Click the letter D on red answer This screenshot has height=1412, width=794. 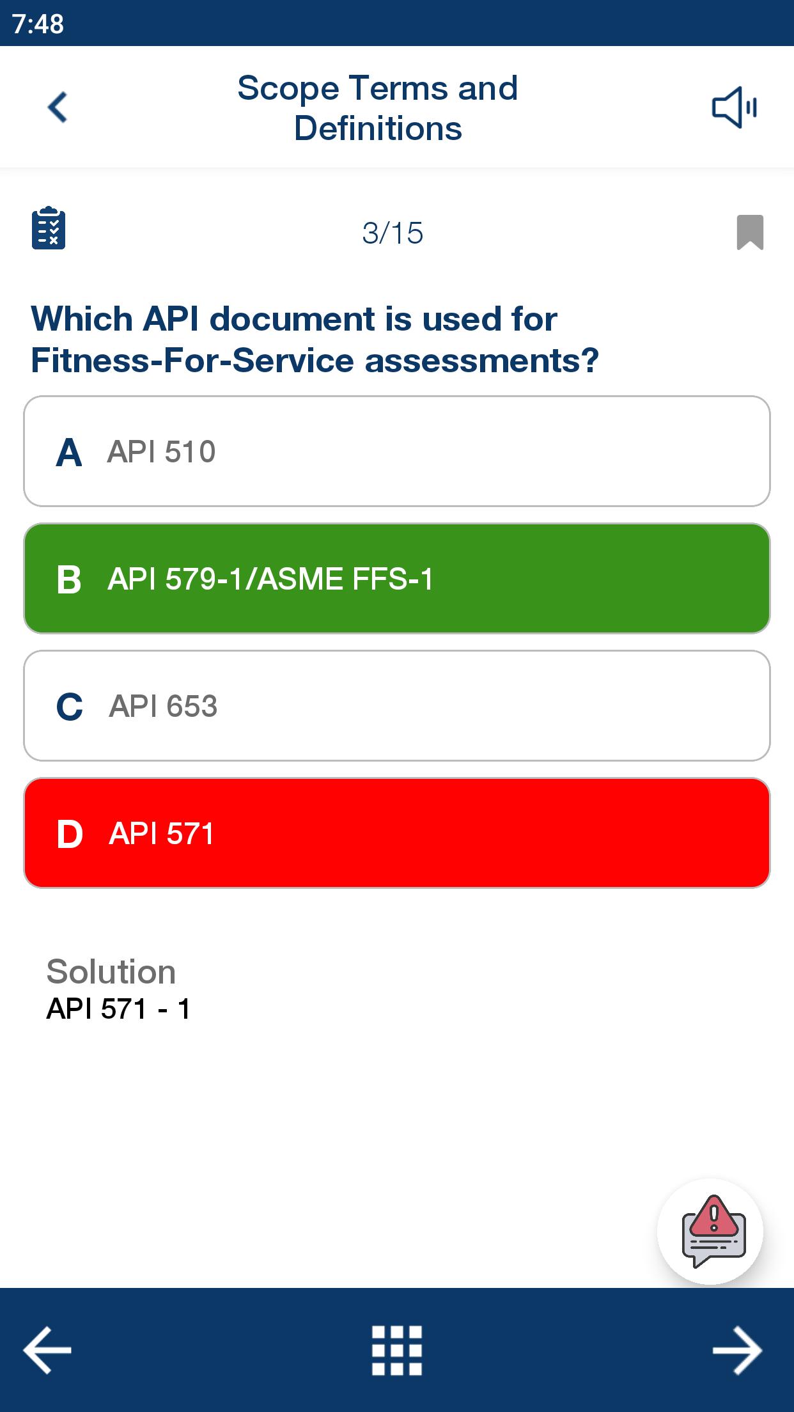[x=70, y=834]
